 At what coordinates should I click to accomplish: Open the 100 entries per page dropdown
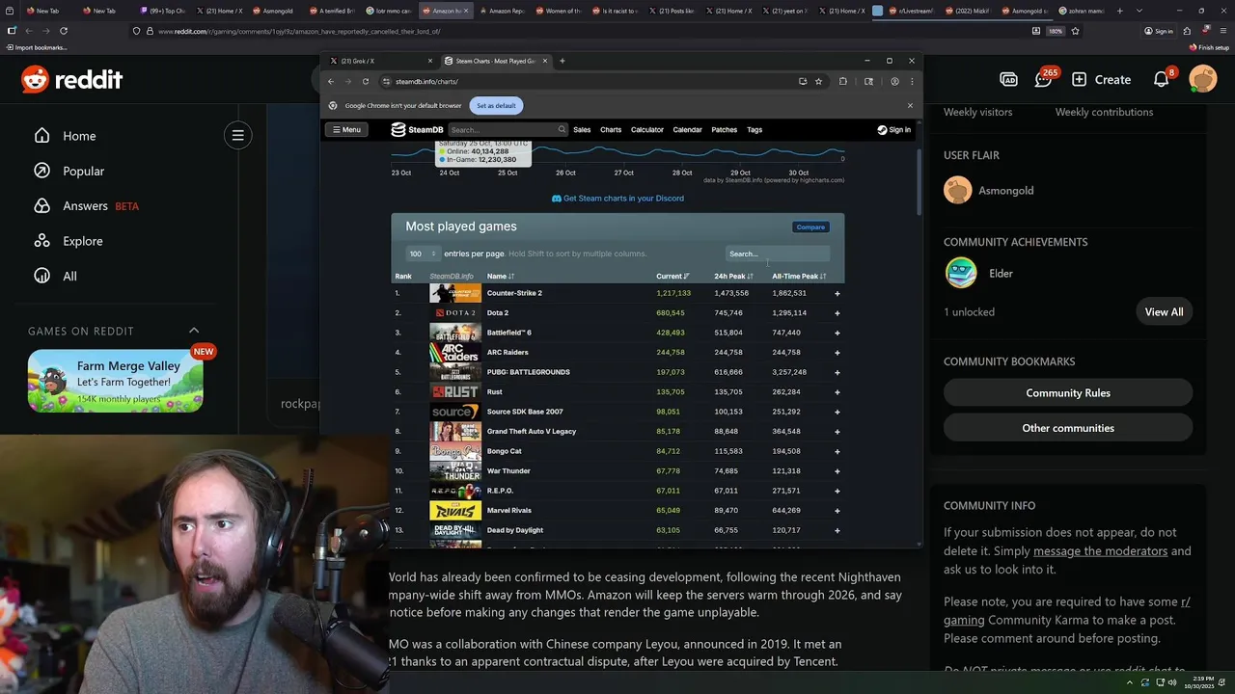pyautogui.click(x=422, y=254)
